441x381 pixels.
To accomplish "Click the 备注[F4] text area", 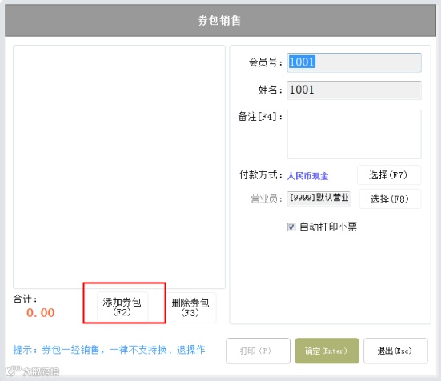I will click(x=354, y=134).
